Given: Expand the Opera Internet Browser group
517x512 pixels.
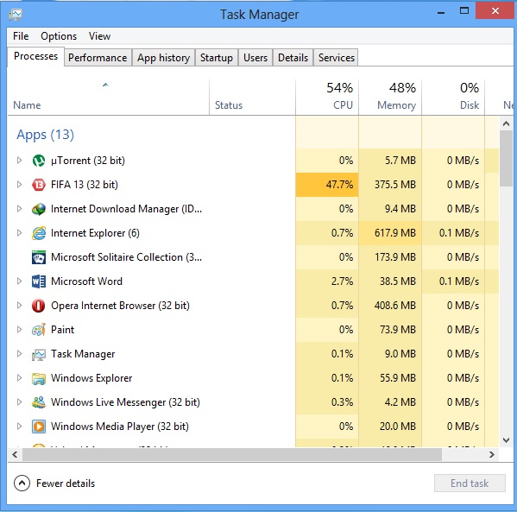Looking at the screenshot, I should 19,305.
